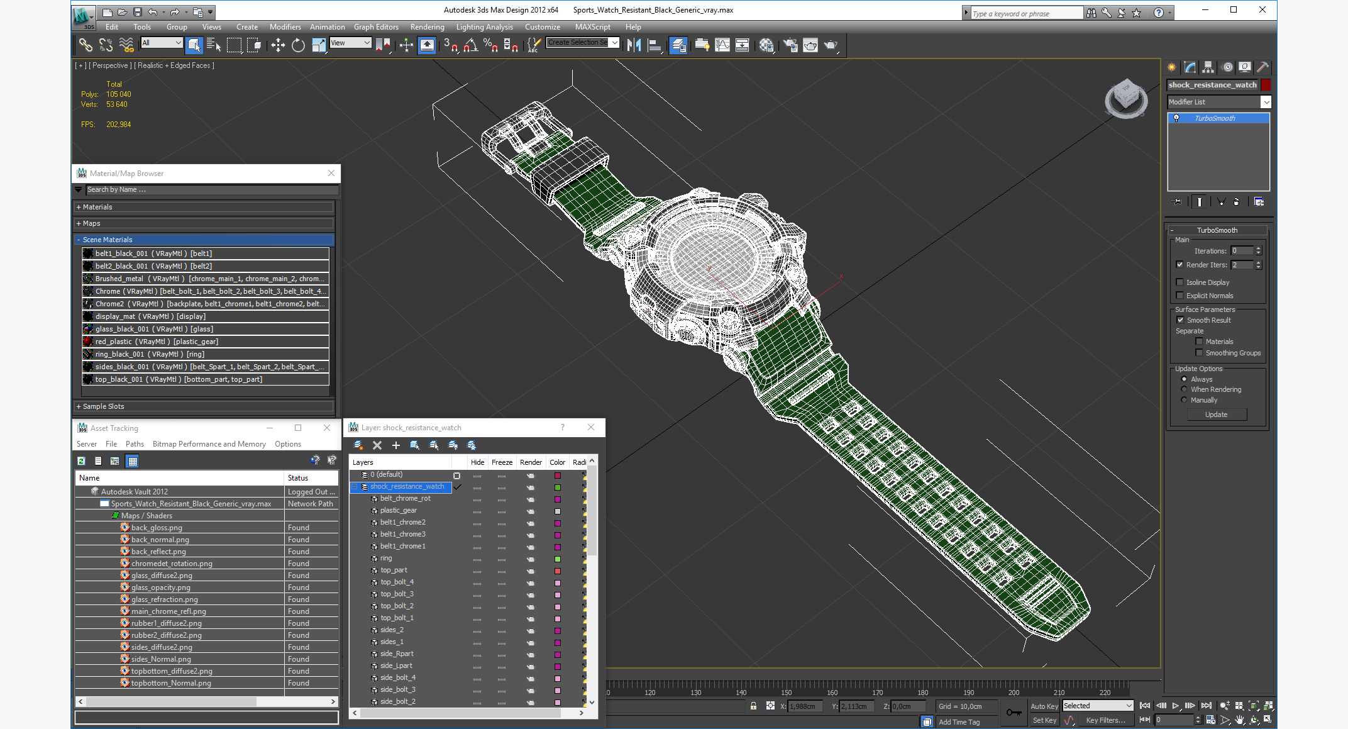Open the Open File toolbar icon

coord(122,11)
